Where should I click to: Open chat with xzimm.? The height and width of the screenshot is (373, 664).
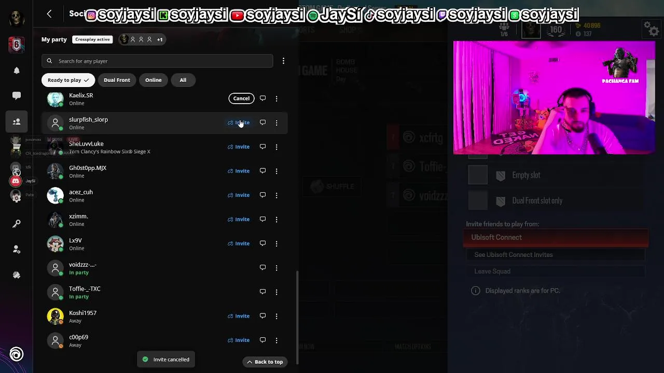click(262, 219)
